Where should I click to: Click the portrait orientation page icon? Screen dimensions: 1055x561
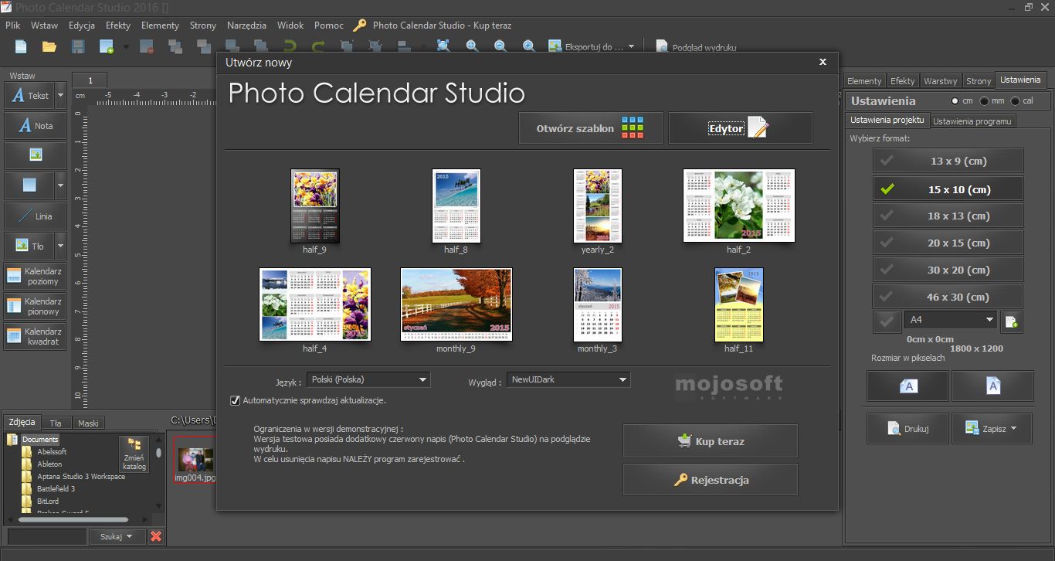tap(992, 386)
